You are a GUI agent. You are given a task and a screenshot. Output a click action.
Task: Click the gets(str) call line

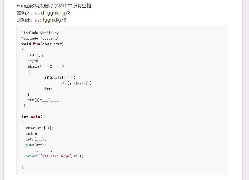(36, 139)
